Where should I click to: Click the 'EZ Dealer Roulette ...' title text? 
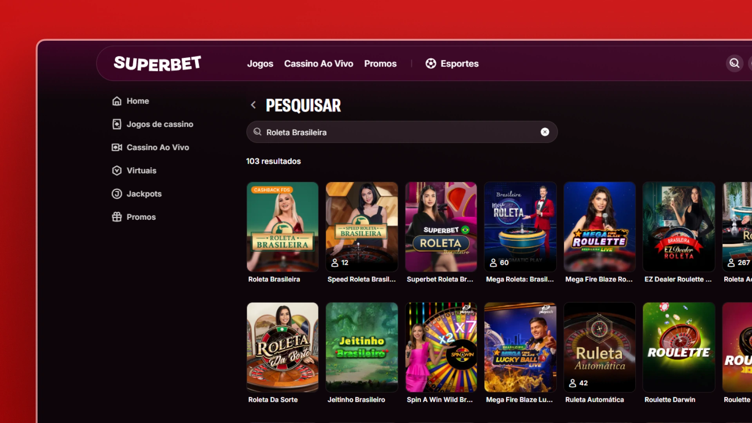[x=678, y=279]
